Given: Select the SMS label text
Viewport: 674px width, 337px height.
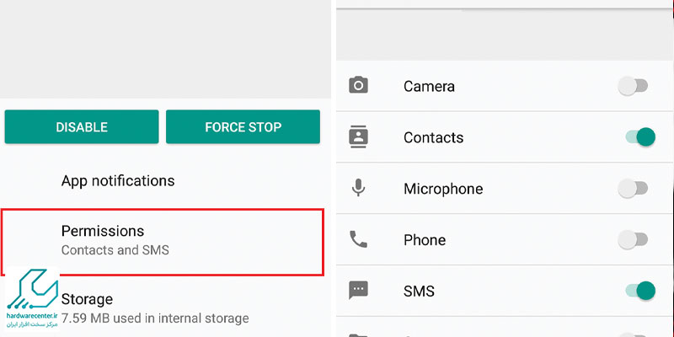Looking at the screenshot, I should click(x=419, y=291).
